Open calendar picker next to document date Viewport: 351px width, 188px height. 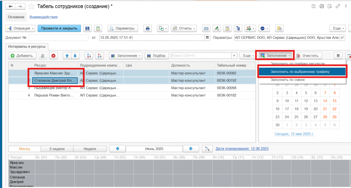click(207, 37)
